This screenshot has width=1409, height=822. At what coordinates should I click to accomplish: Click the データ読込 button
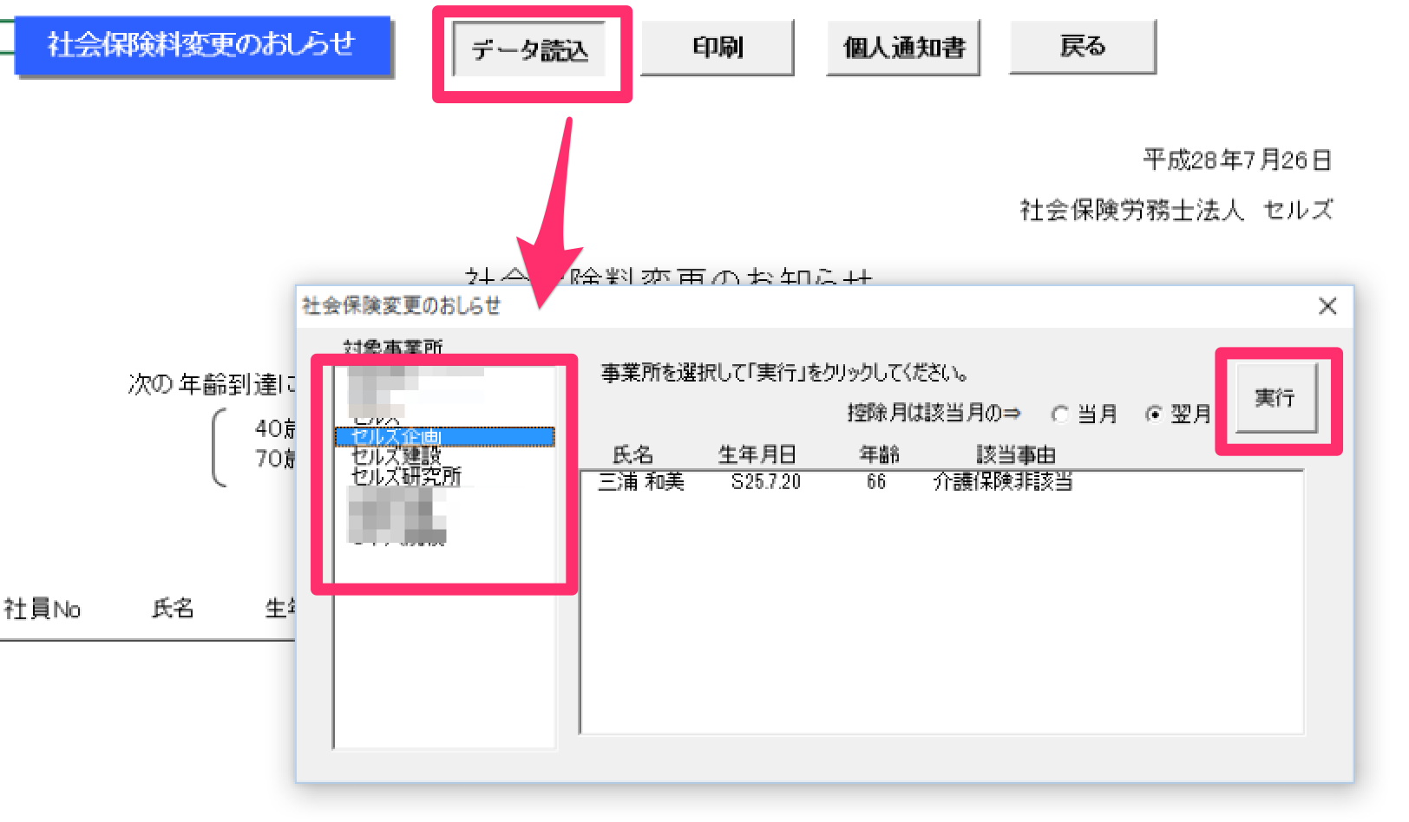coord(529,49)
